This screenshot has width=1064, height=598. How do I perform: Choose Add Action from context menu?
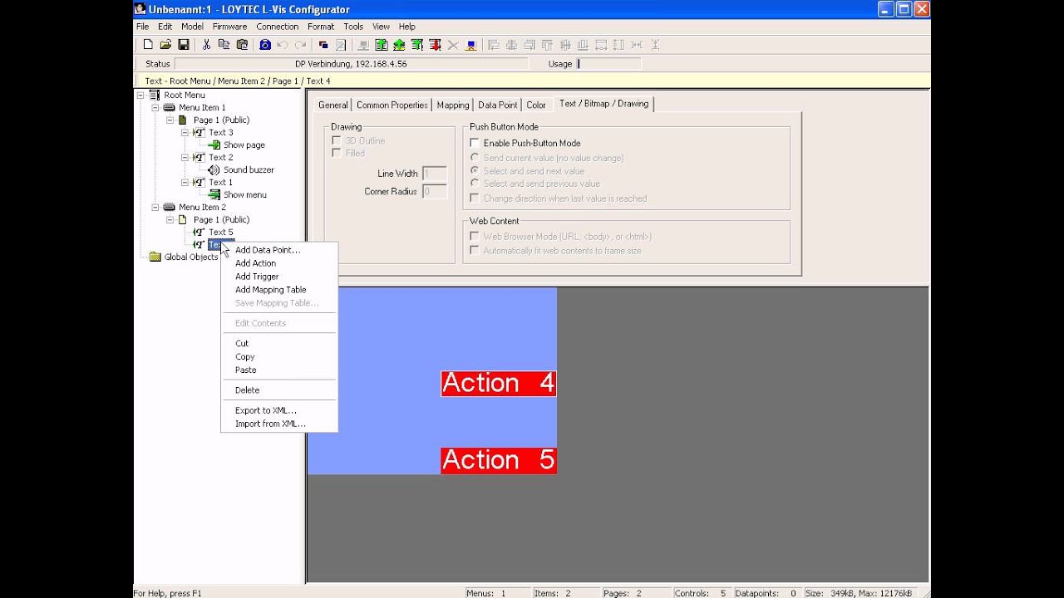click(279, 263)
